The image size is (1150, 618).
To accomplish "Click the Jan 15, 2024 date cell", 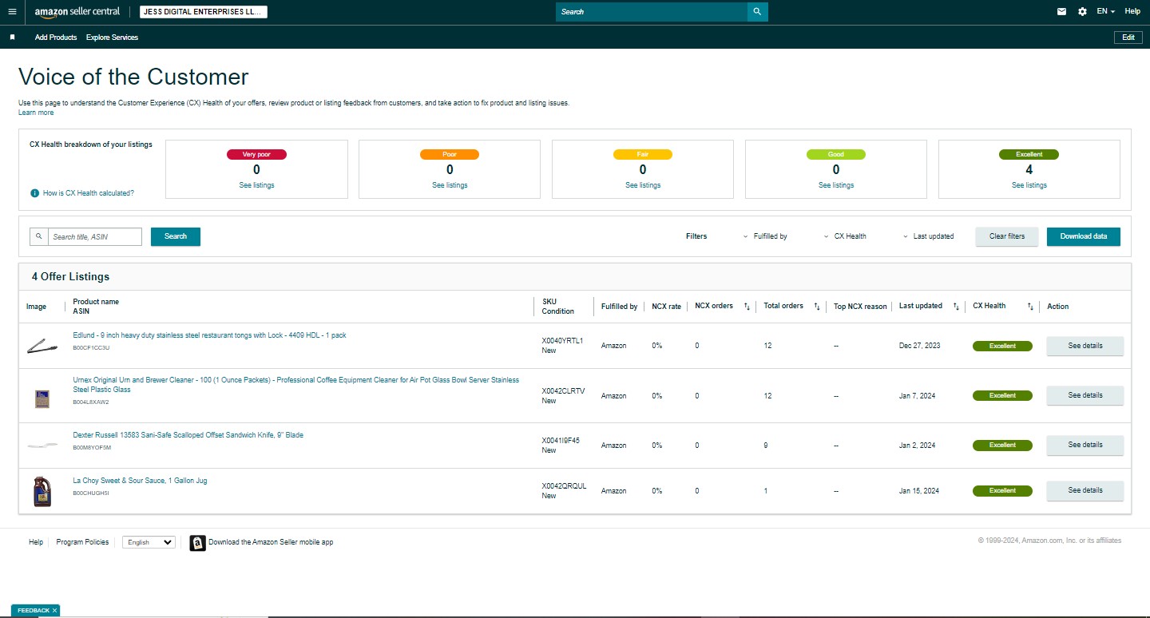I will [x=919, y=491].
